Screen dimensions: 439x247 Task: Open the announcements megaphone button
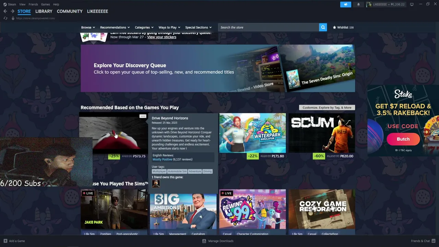click(346, 4)
